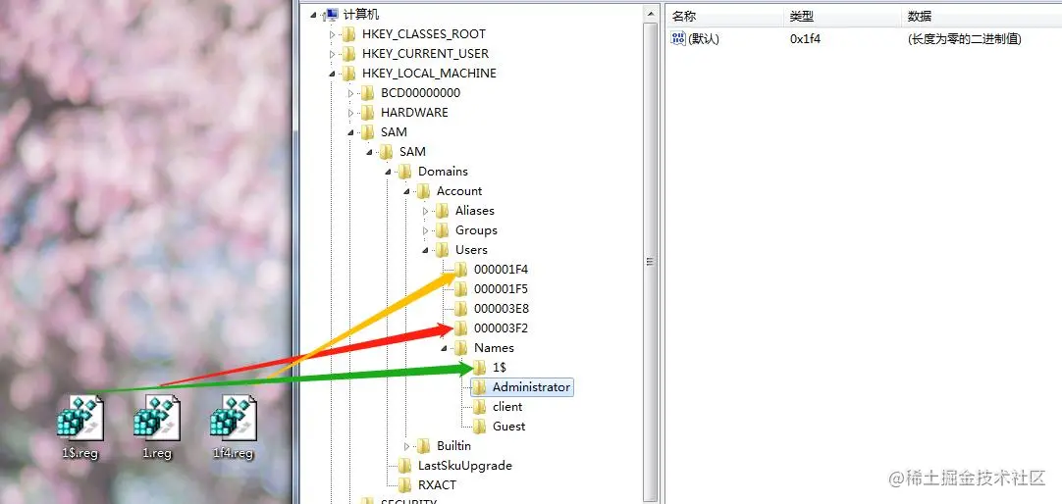This screenshot has width=1062, height=504.
Task: Click the LastSkuUpgrade folder icon
Action: coord(405,466)
